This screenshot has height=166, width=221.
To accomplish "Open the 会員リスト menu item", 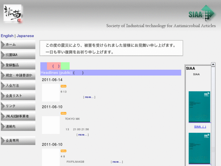I will 18,96.
